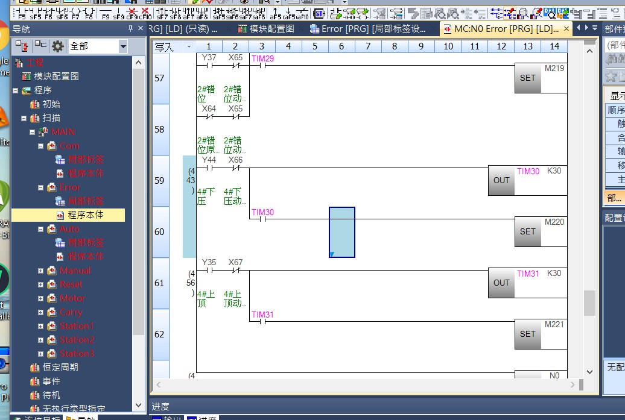Click the F9 horizontal line tool
625x420 pixels.
coord(106,13)
